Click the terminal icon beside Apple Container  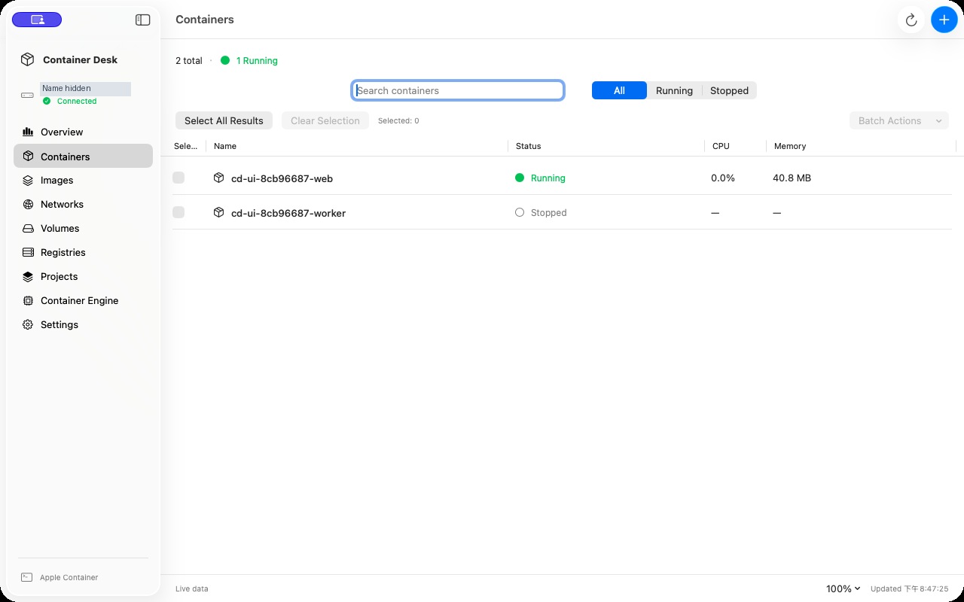pyautogui.click(x=27, y=577)
